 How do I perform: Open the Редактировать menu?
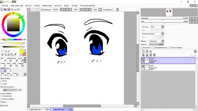16,6
